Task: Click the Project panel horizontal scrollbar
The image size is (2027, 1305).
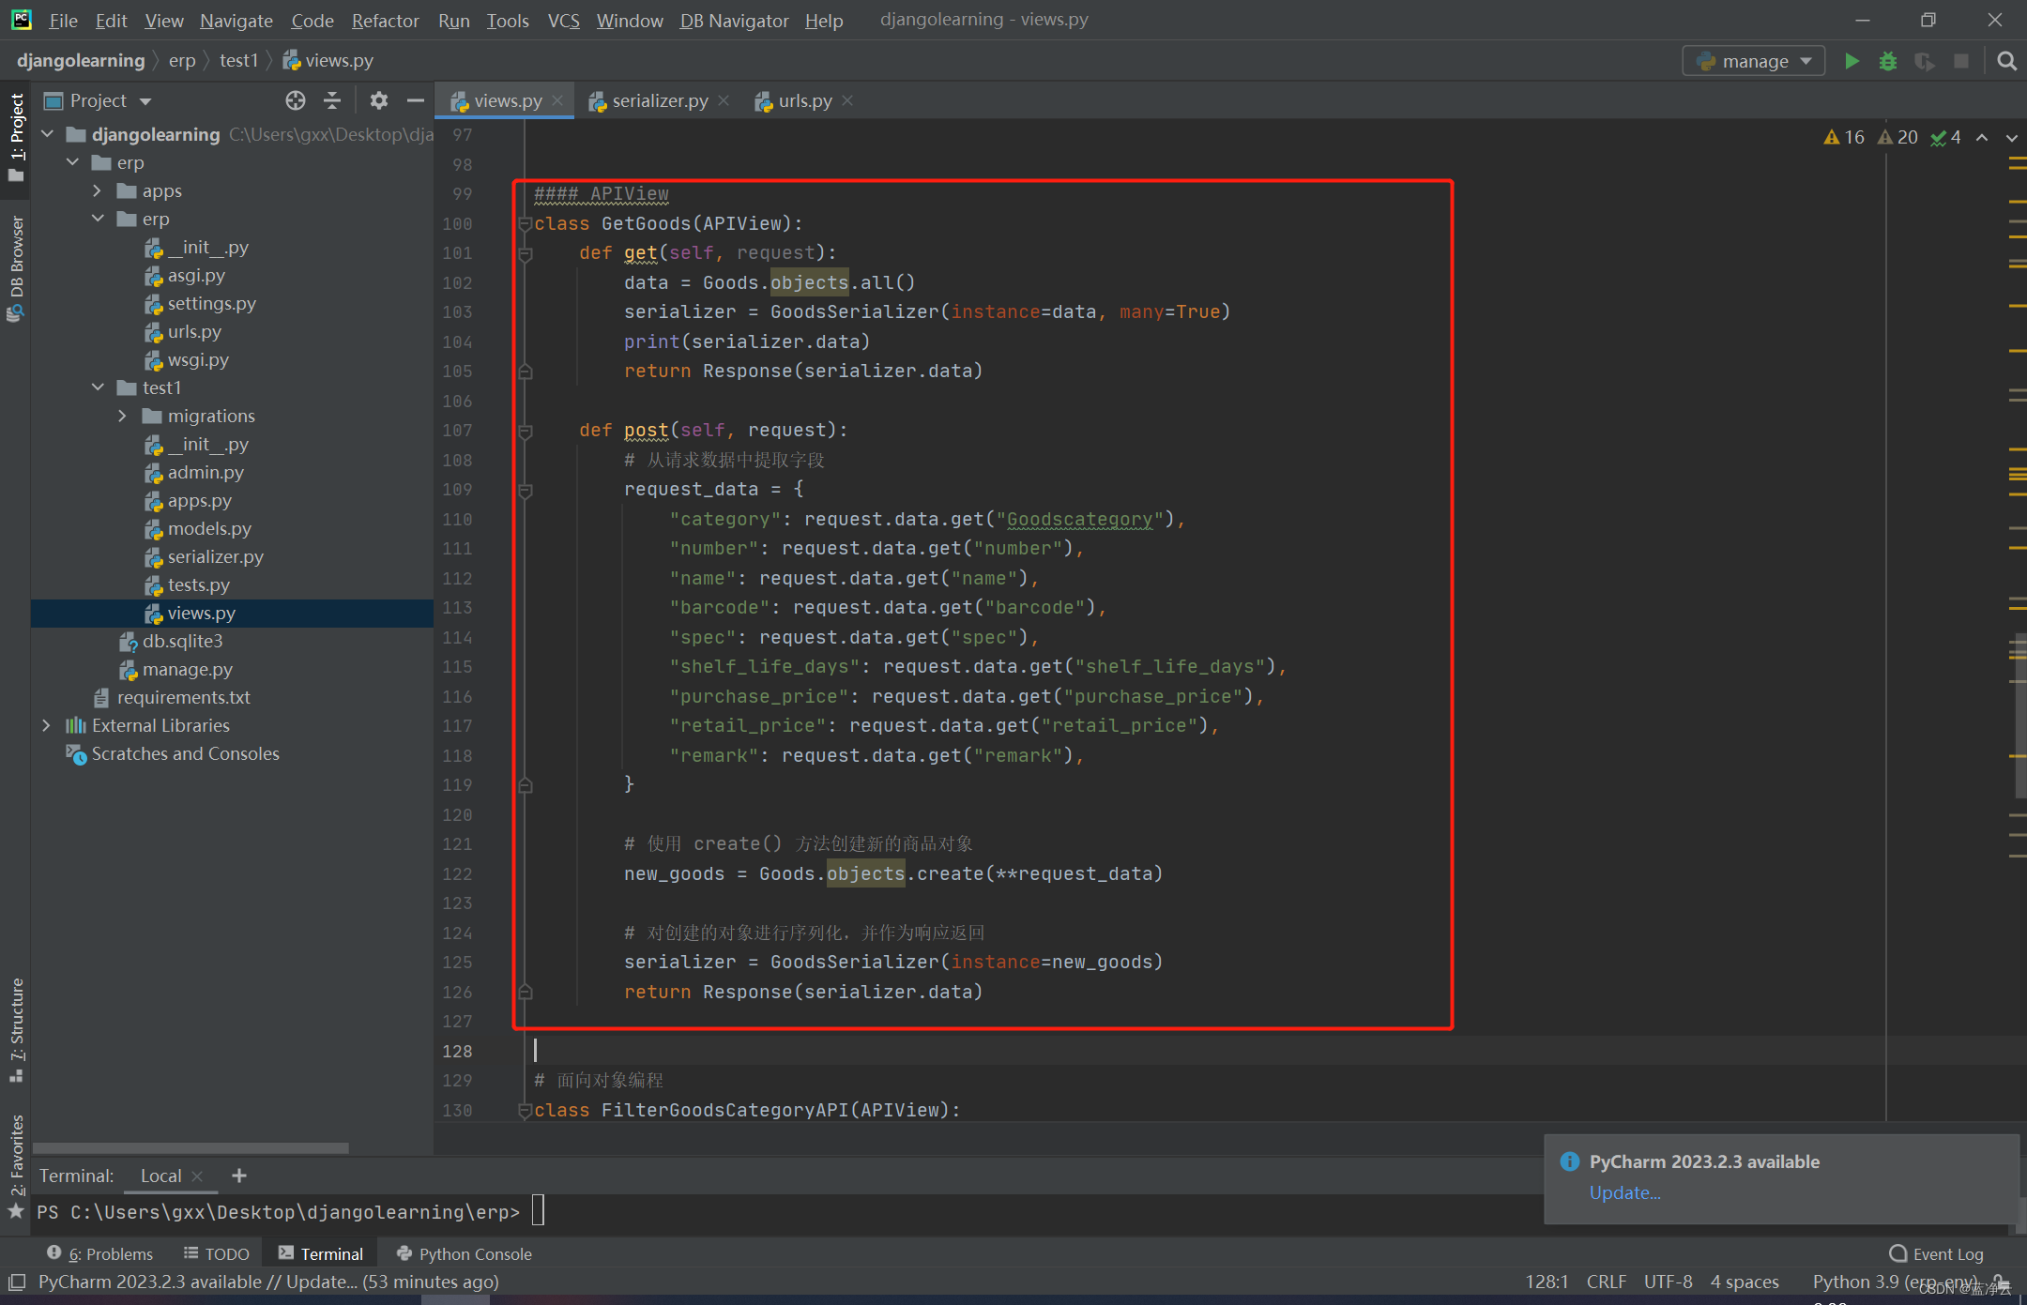Action: (191, 1147)
